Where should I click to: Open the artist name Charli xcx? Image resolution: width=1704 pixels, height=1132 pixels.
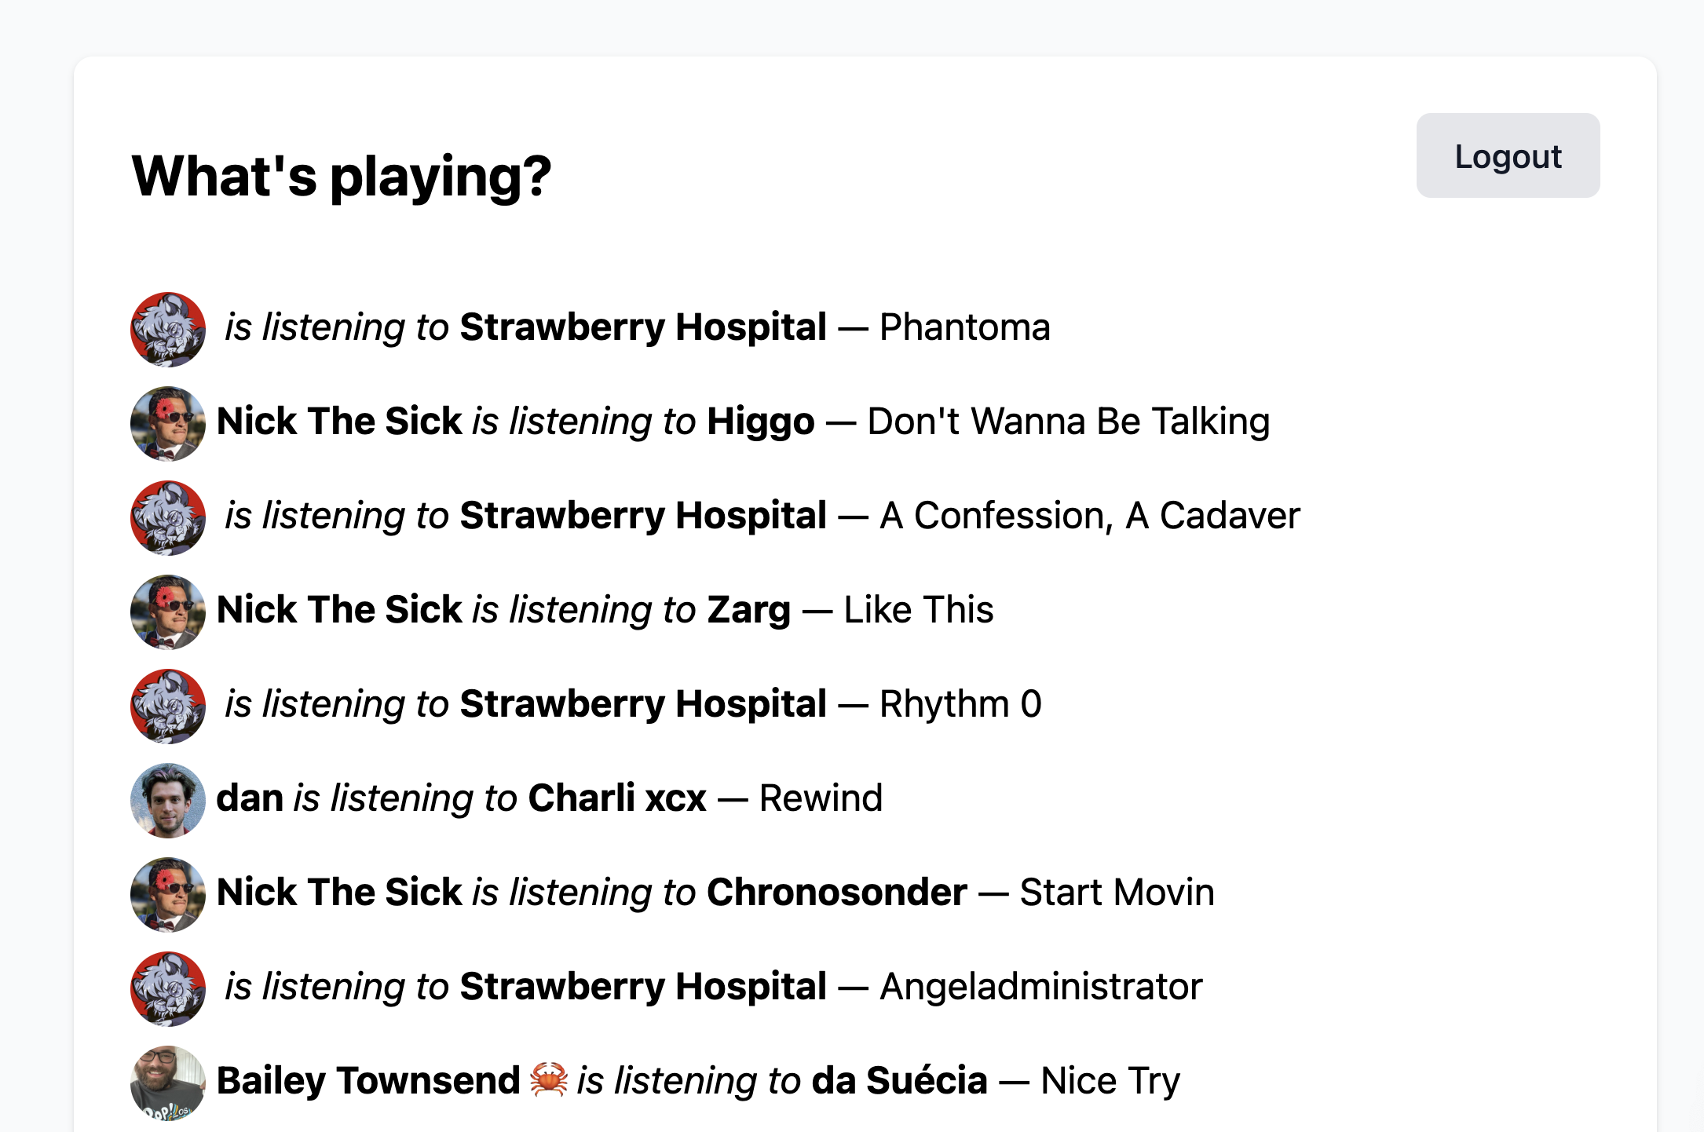pos(617,798)
